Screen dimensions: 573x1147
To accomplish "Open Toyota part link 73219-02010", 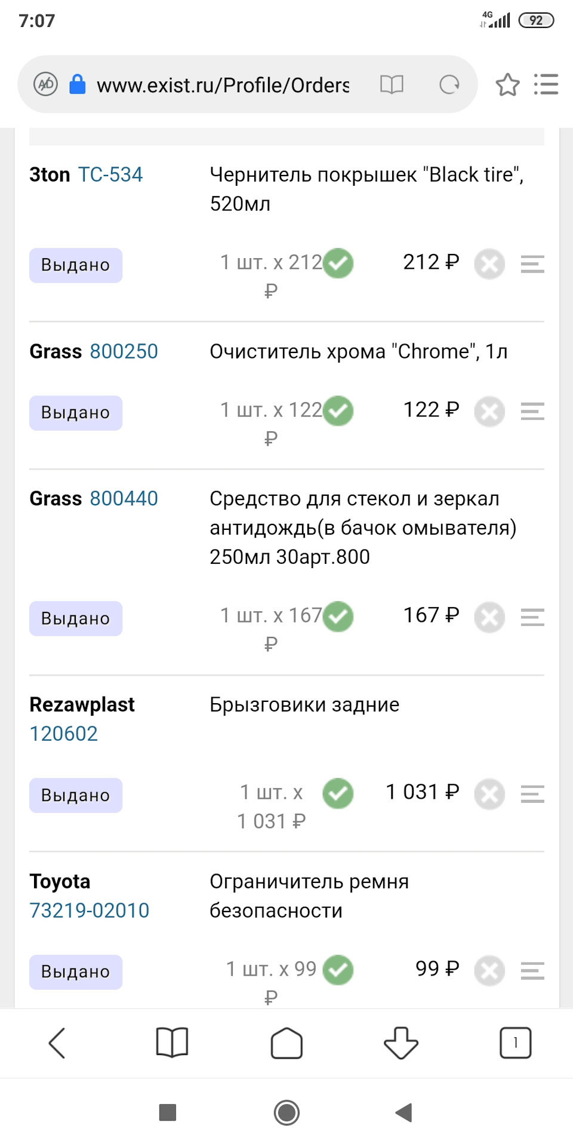I will (90, 910).
